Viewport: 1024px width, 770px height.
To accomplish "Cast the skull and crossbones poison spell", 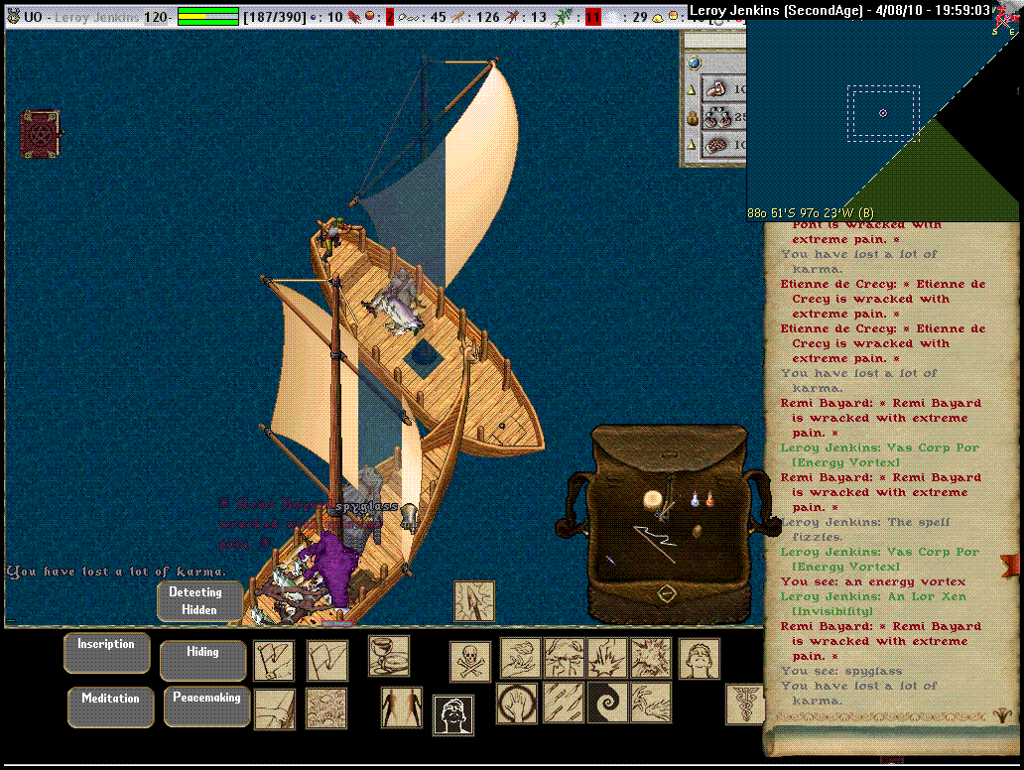I will click(x=470, y=661).
